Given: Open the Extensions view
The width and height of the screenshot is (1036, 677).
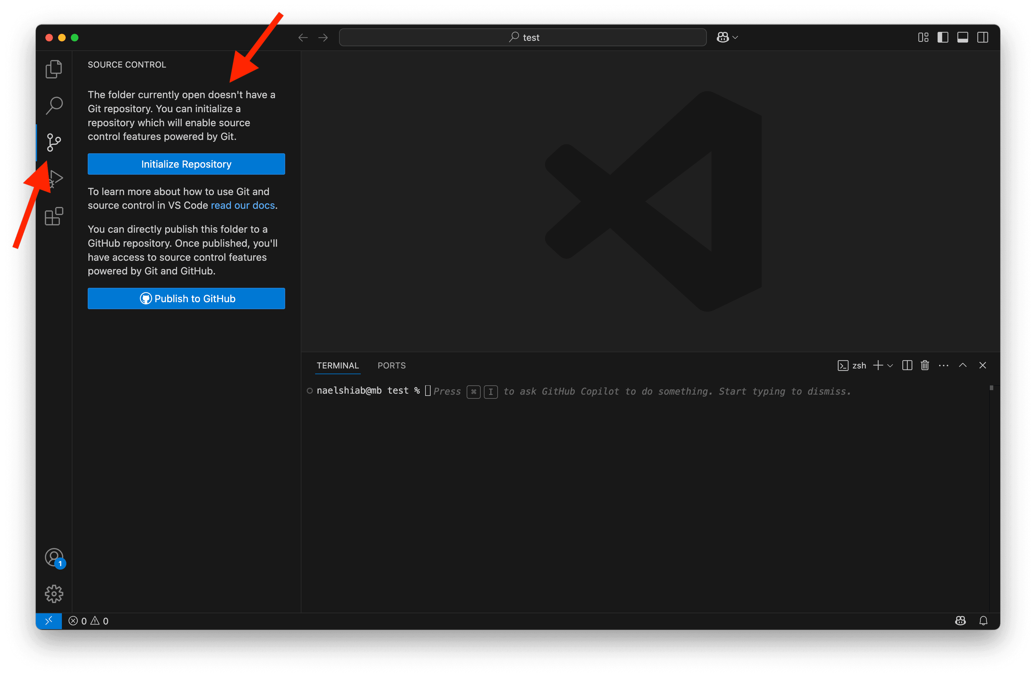Looking at the screenshot, I should [54, 216].
